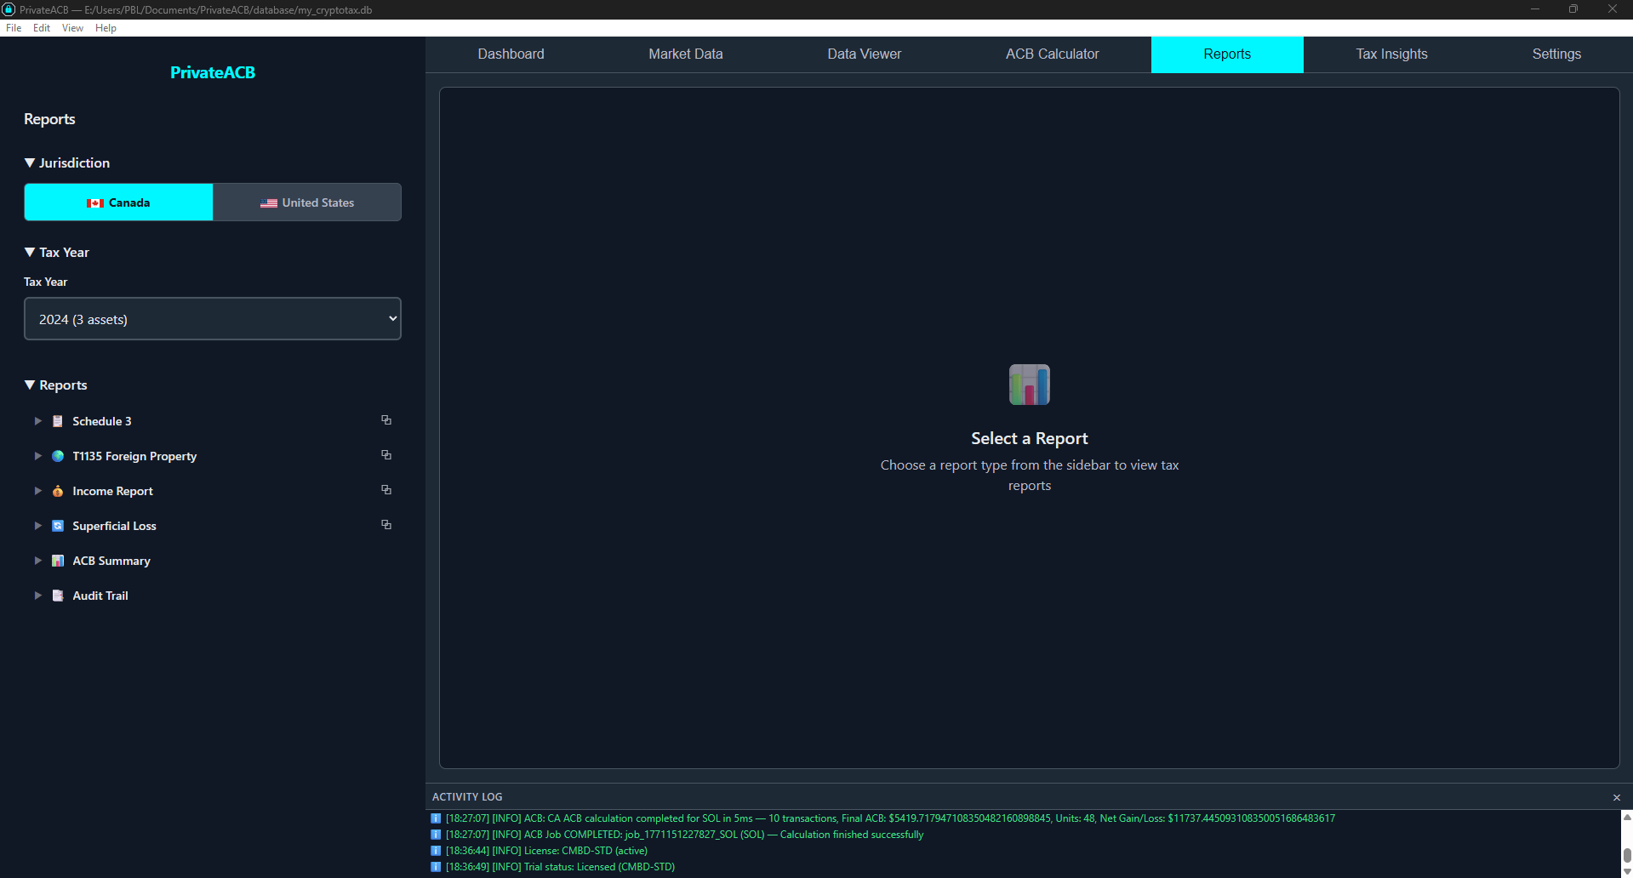Click the Income Report money bag icon
The width and height of the screenshot is (1633, 878).
(57, 491)
